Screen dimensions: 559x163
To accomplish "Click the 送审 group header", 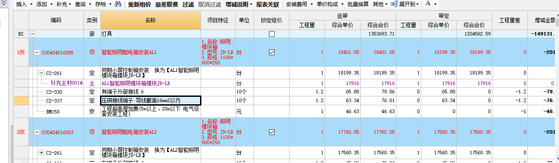I will click(343, 16).
